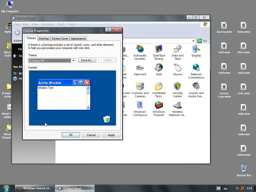Select Bees.wmv desktop file
This screenshot has width=256, height=192.
click(243, 28)
